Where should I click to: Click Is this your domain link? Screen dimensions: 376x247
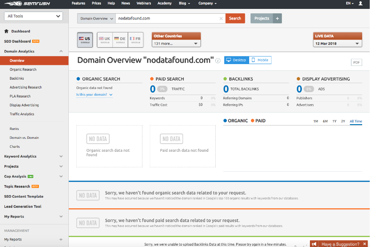94,95
